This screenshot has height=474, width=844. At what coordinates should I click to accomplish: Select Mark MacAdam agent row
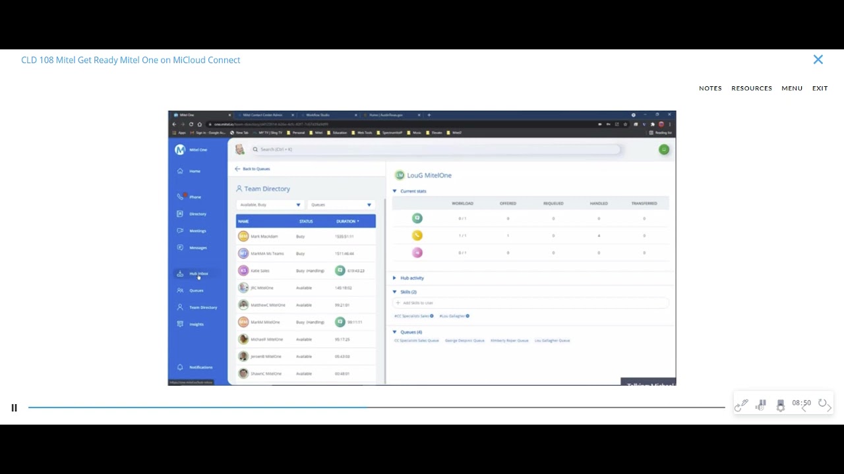306,236
